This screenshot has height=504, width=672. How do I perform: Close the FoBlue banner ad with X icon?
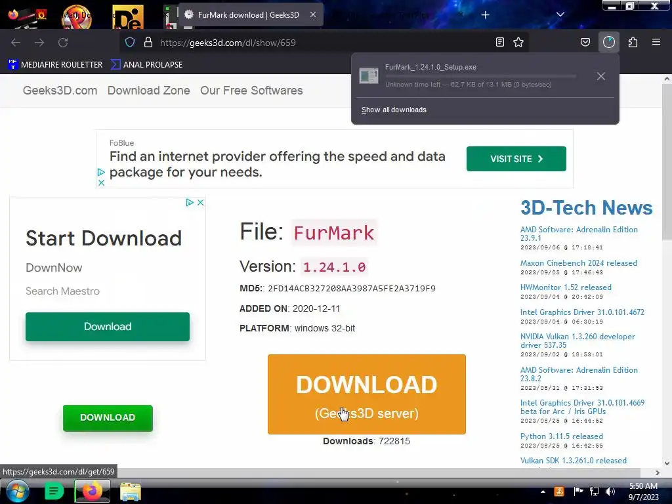[101, 182]
